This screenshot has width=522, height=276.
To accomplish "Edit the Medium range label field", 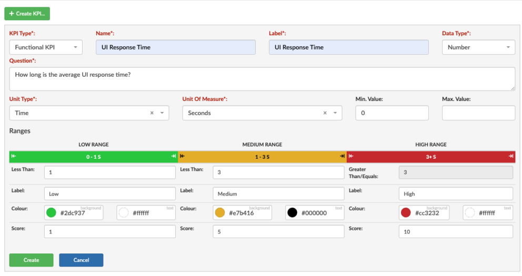I will click(x=278, y=193).
